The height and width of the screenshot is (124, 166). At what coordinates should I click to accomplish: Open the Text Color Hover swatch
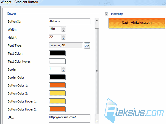57,61
